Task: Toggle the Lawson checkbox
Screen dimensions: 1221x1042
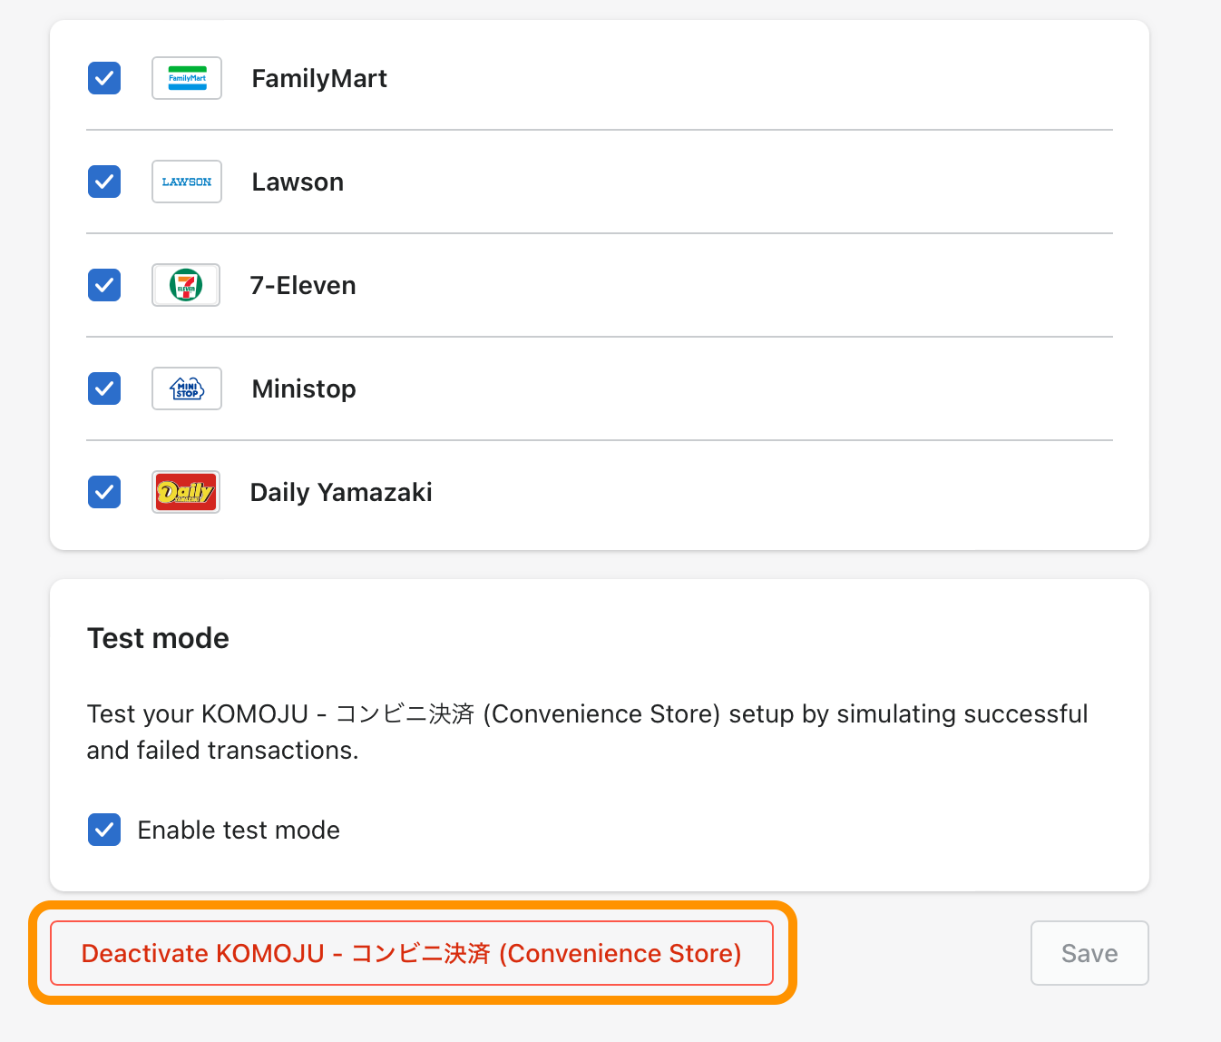Action: coord(104,182)
